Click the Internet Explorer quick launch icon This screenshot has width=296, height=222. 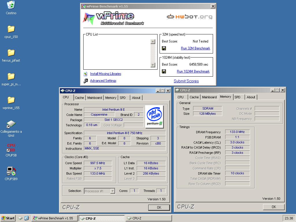point(27,218)
